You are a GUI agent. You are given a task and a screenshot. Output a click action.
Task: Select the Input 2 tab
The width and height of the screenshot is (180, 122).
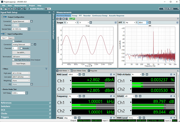(x=11, y=38)
